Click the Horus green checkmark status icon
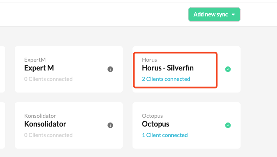277x157 pixels. [x=228, y=69]
